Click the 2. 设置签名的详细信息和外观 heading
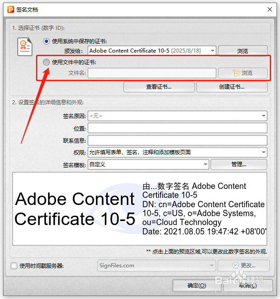Screen dimensions: 280x299 [x=48, y=102]
